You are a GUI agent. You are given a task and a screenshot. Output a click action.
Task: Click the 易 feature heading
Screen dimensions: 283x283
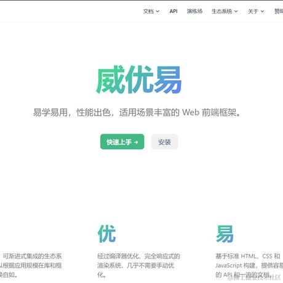[225, 234]
